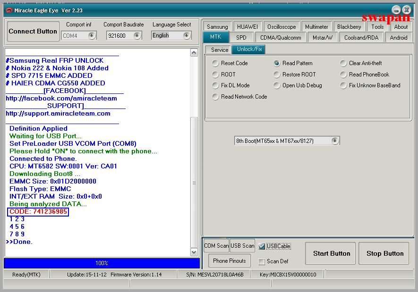418x292 pixels.
Task: Click the log scroll up arrow
Action: point(194,53)
